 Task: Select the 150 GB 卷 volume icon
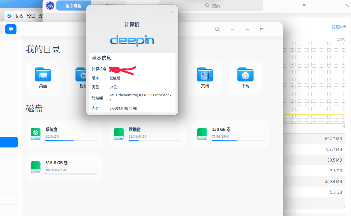point(202,134)
